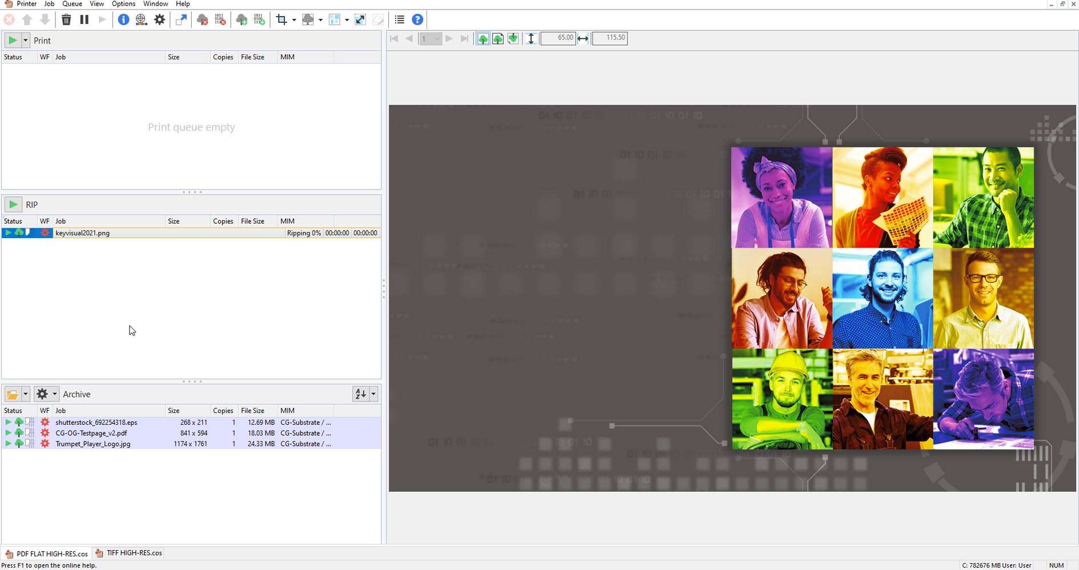Expand the Print play button dropdown arrow

pyautogui.click(x=25, y=41)
